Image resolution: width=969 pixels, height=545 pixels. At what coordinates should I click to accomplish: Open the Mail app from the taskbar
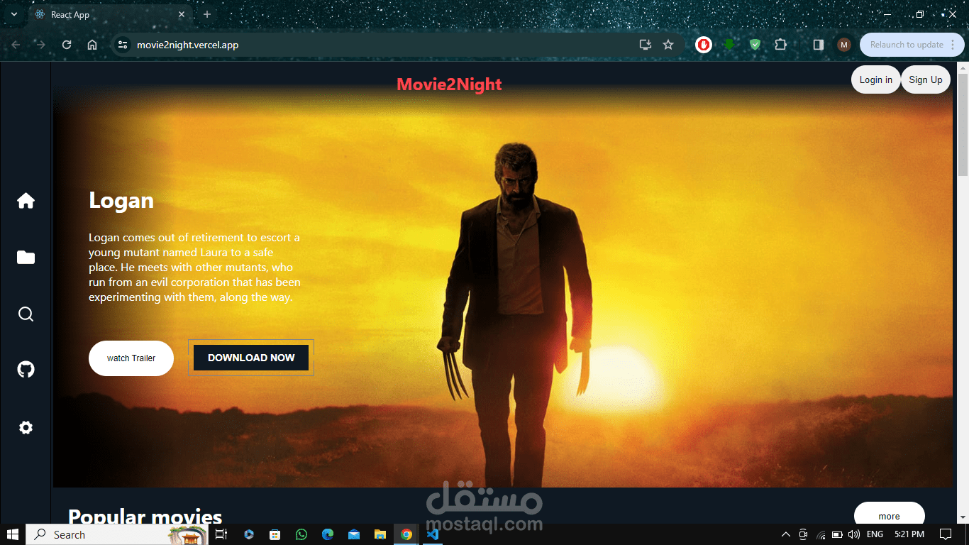point(354,534)
